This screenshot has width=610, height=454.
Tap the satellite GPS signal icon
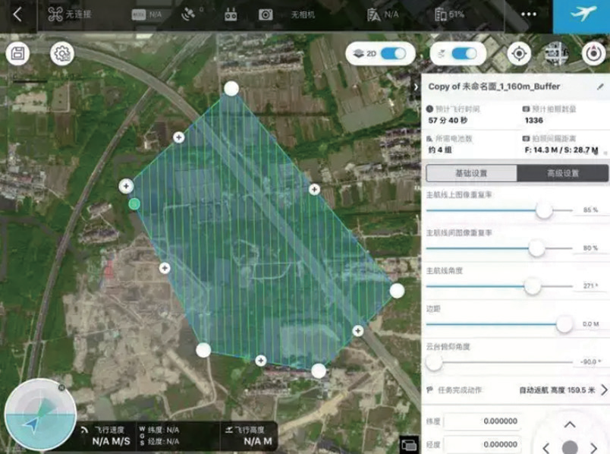(188, 14)
